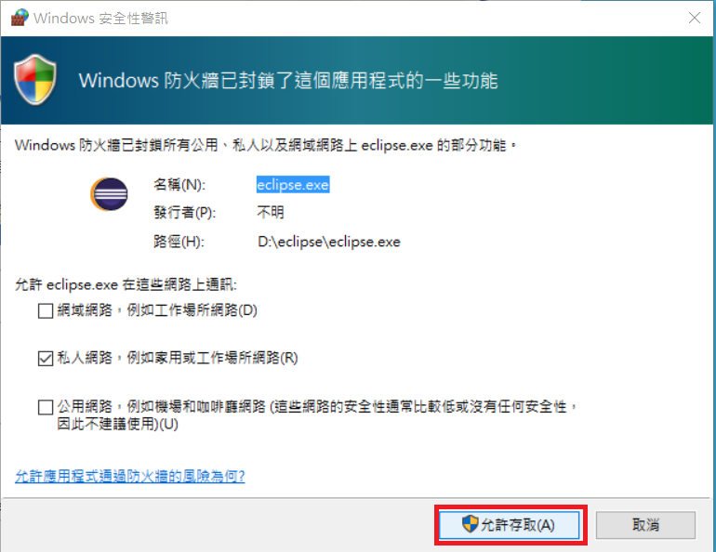Click the 路徑(H): label

click(x=179, y=242)
